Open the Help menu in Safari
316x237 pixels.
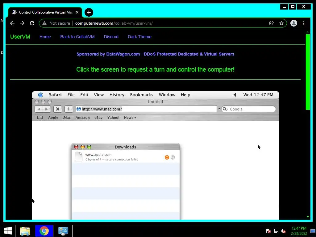point(185,95)
